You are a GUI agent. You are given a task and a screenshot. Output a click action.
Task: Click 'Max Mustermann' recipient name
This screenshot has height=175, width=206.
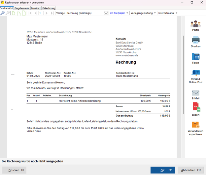click(37, 36)
